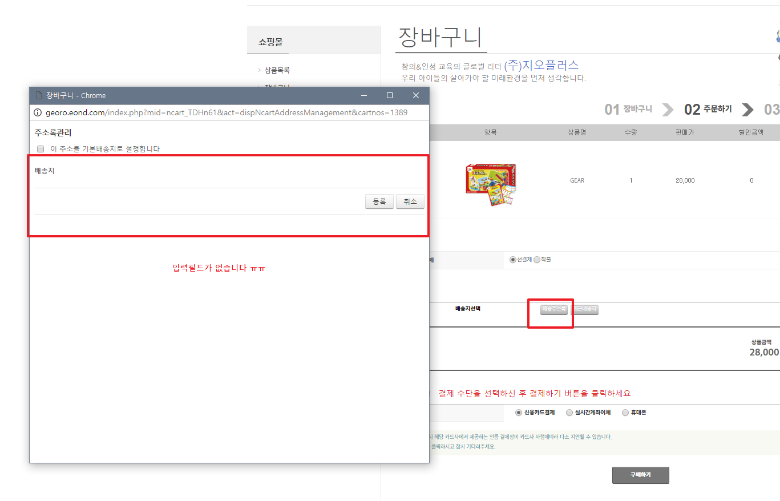Click the 쇼핑몰 sidebar header

[x=270, y=42]
